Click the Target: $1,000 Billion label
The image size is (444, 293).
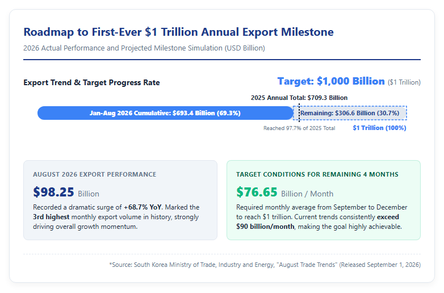[331, 81]
